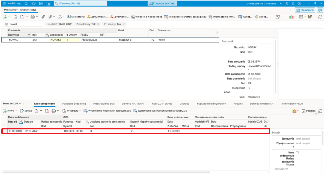Click the Na dzień: 26.09.2022 filter
Screen dimensions: 325x180
(59, 24)
